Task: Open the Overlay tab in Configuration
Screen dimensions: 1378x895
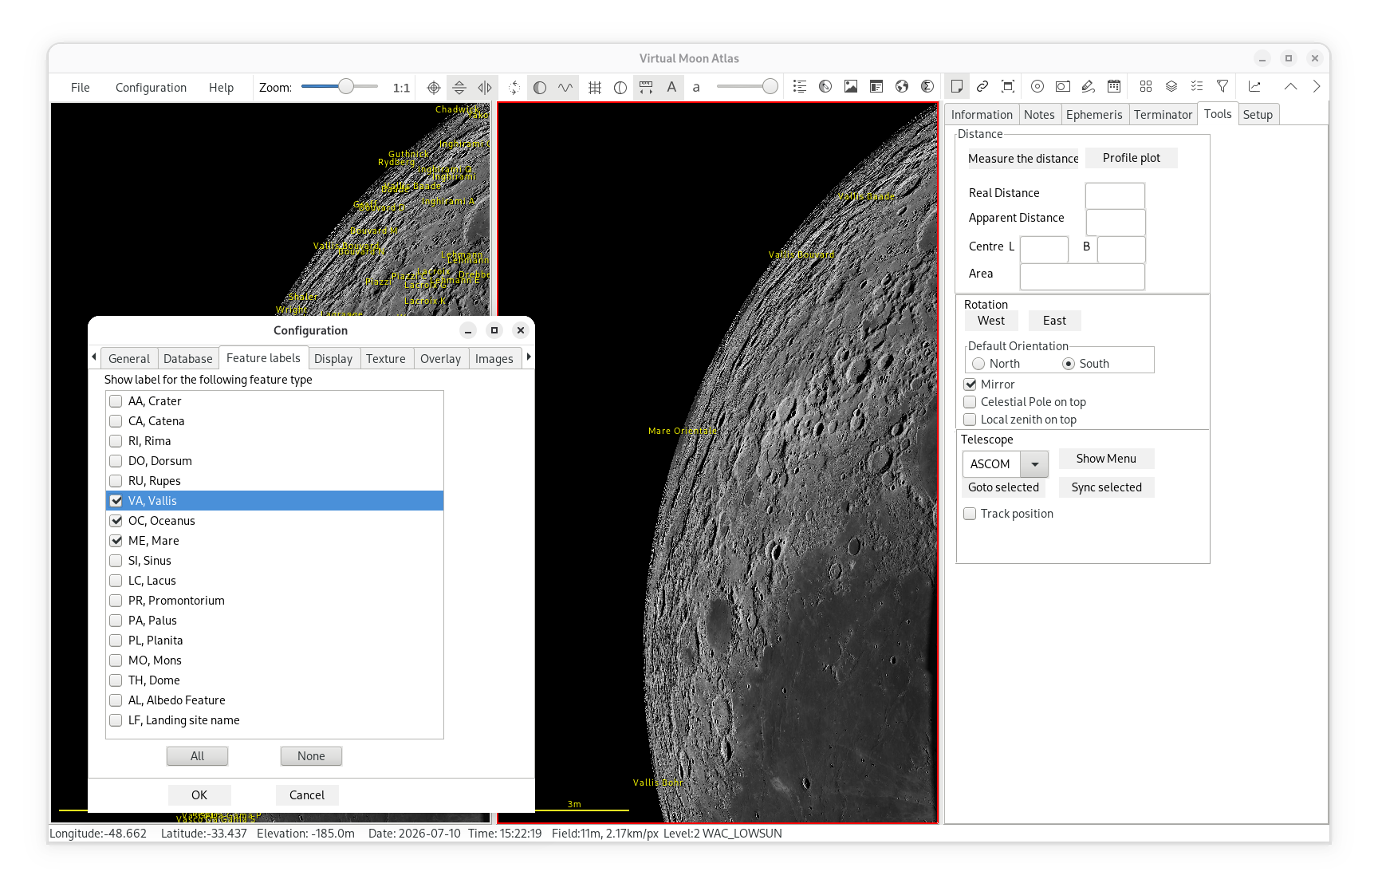Action: click(440, 359)
